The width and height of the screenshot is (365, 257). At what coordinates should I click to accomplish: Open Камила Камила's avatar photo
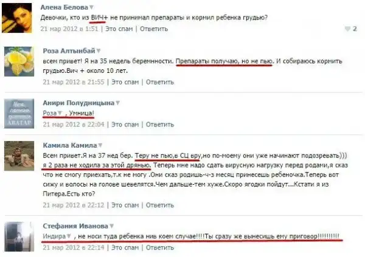tap(19, 156)
